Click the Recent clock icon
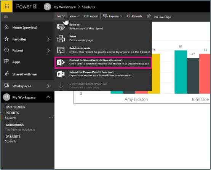Viewport: 211px width, 170px height. pos(6,50)
